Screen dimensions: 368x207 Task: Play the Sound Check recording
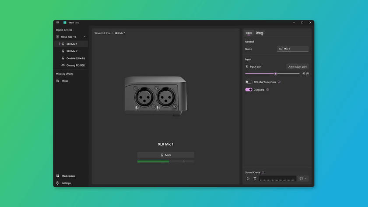pyautogui.click(x=248, y=179)
